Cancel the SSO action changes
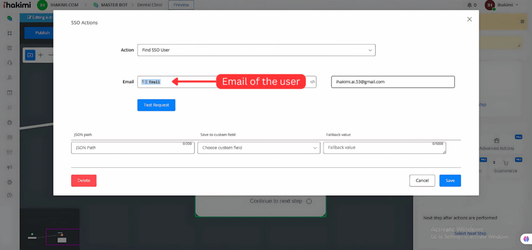 click(422, 181)
